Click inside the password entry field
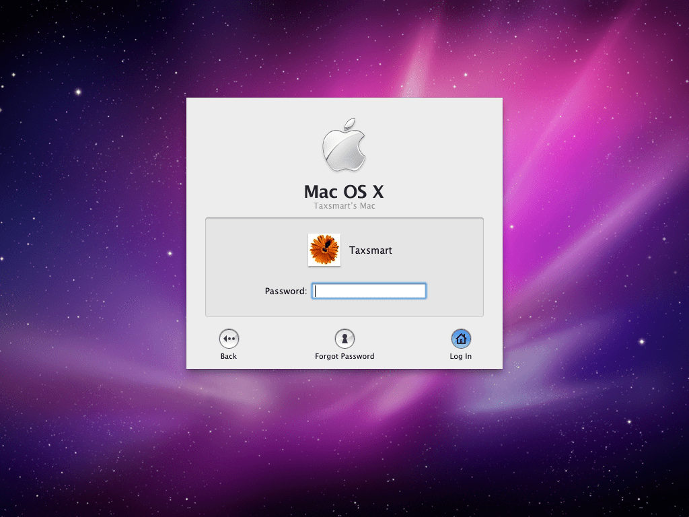 pyautogui.click(x=369, y=291)
